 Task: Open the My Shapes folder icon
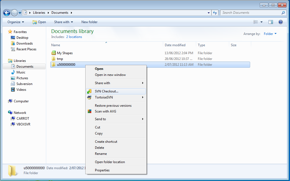54,53
